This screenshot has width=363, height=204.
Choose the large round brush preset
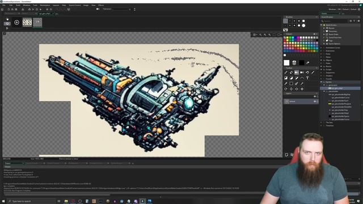point(303,25)
